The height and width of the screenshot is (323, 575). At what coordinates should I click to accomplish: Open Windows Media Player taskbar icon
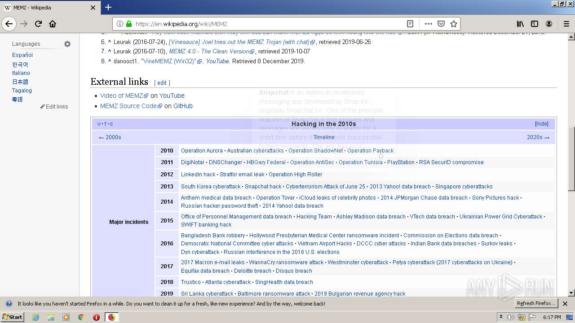[x=66, y=317]
